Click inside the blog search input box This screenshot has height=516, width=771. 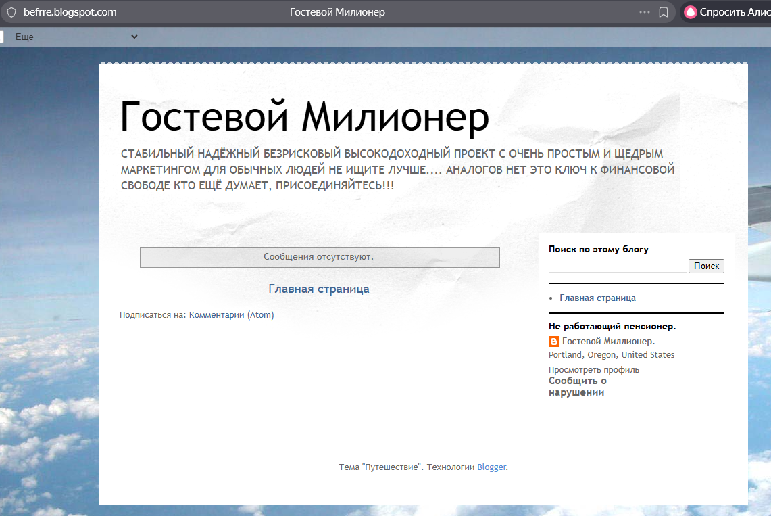point(617,266)
